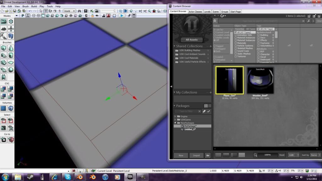Expand the Engine package folder
This screenshot has height=181, width=322.
pos(175,116)
